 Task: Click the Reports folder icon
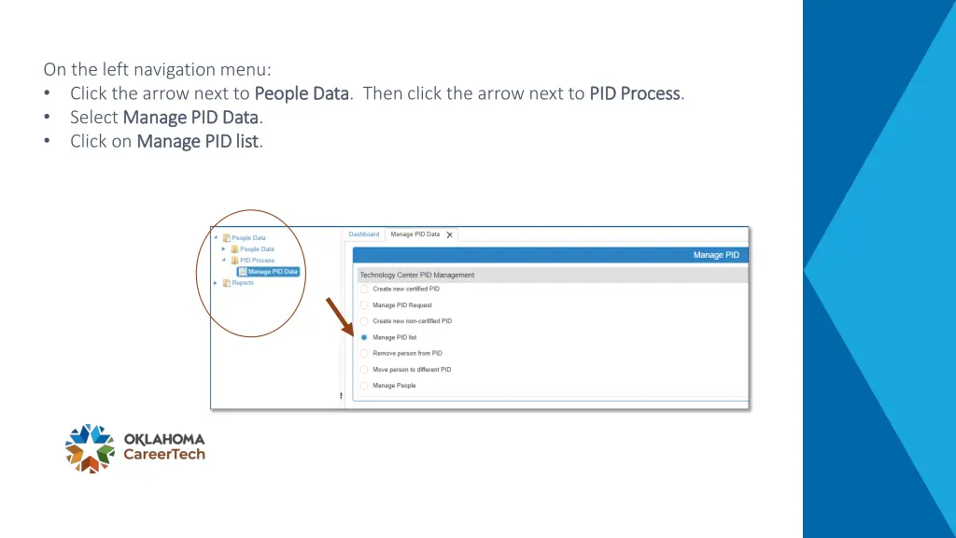(x=226, y=283)
